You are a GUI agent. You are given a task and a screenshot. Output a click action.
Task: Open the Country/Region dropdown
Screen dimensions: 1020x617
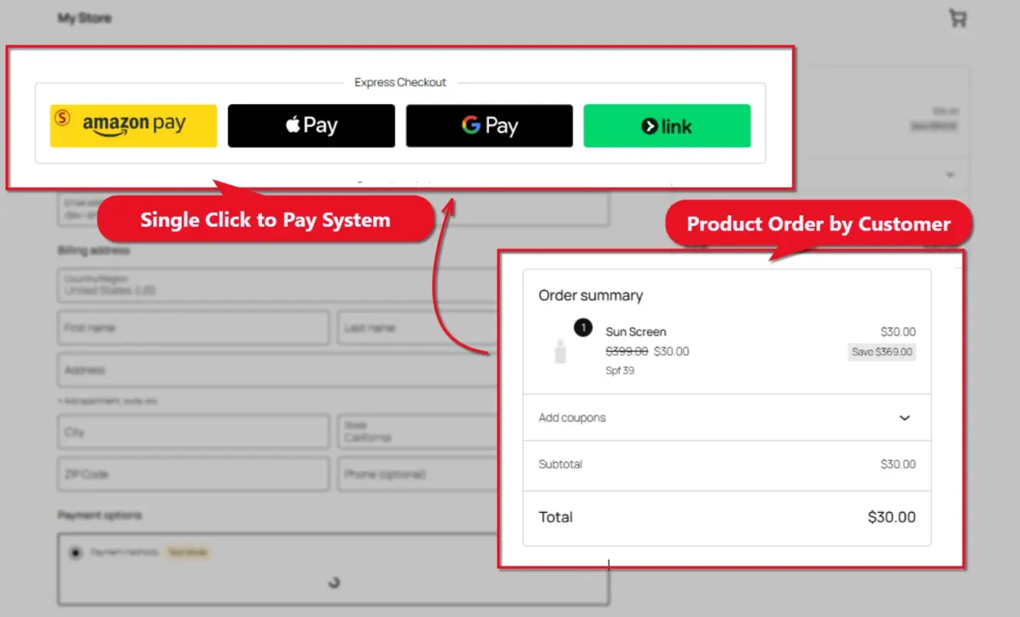(x=278, y=285)
